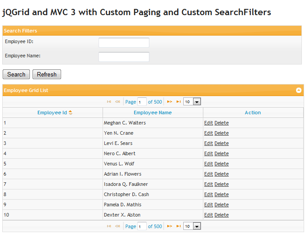Go to next page in bottom pager

tap(169, 226)
